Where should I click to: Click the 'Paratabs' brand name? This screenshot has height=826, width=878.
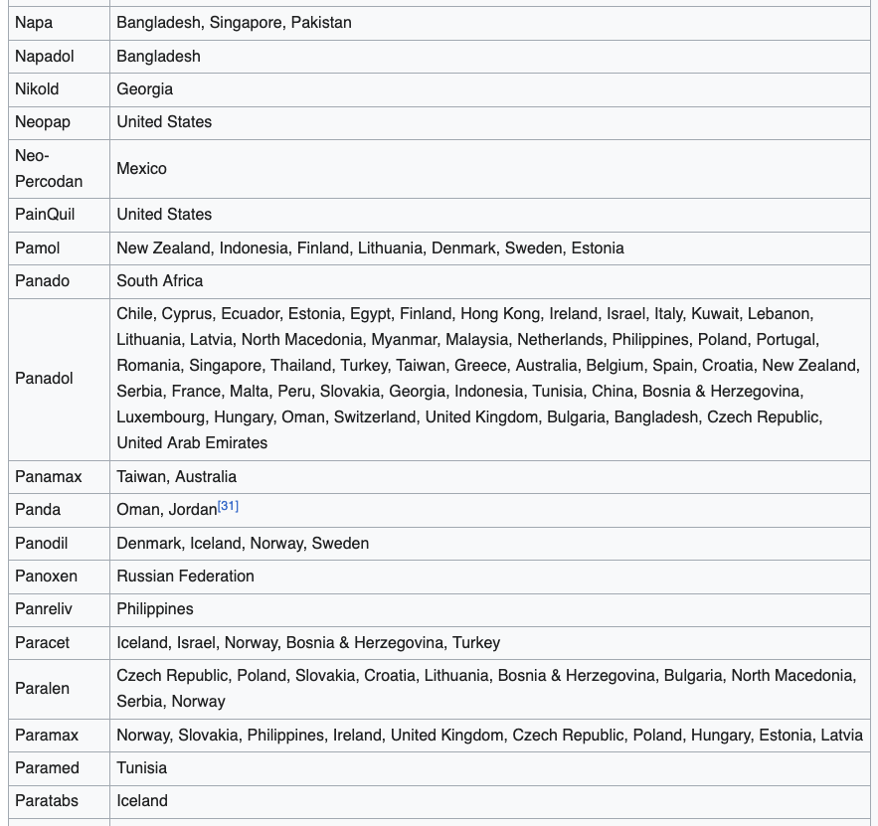47,801
